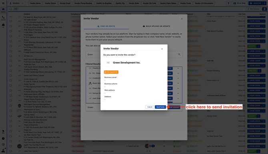
Task: Expand the Jack Gre result row chevron
Action: (178, 99)
